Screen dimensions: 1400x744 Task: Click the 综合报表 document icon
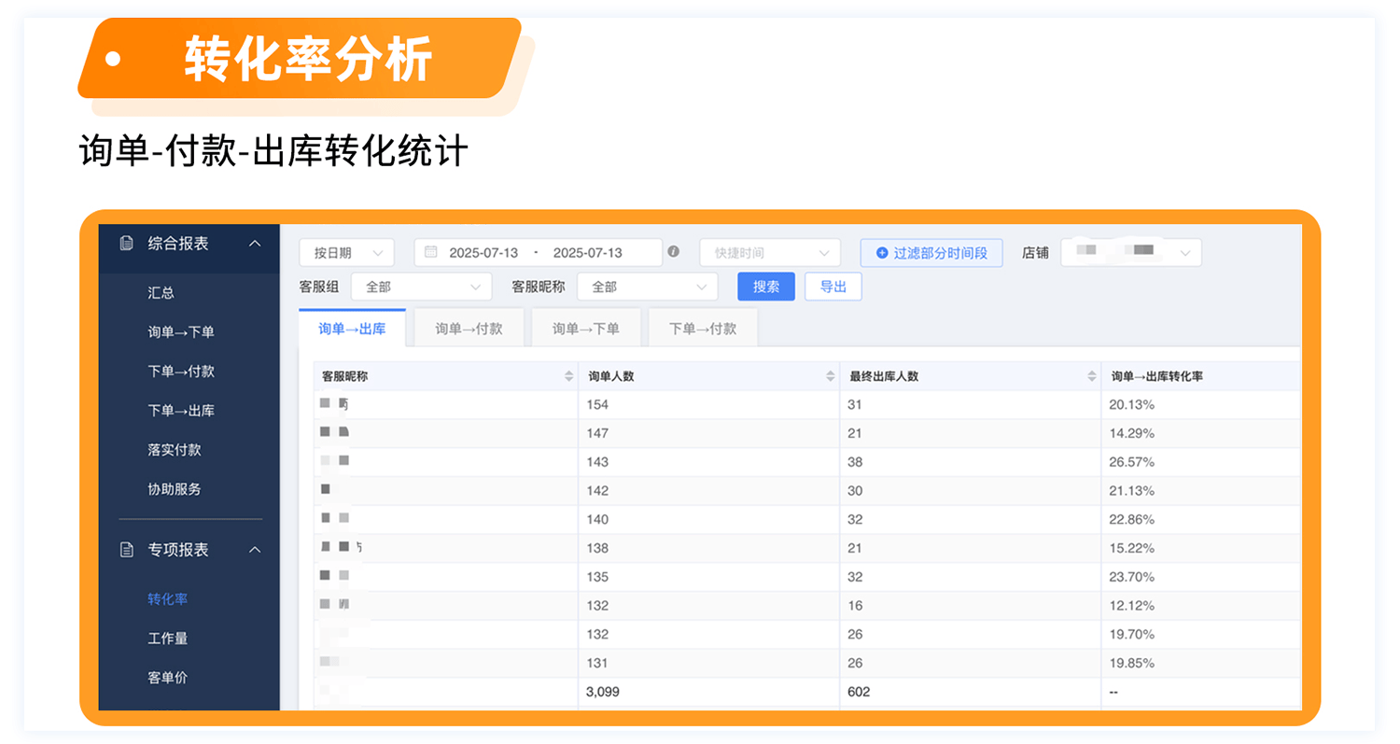(x=127, y=244)
